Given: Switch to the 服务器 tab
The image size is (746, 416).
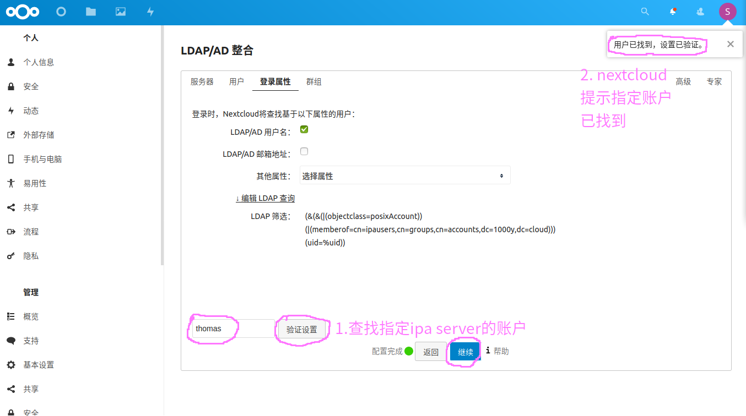Looking at the screenshot, I should pos(202,81).
